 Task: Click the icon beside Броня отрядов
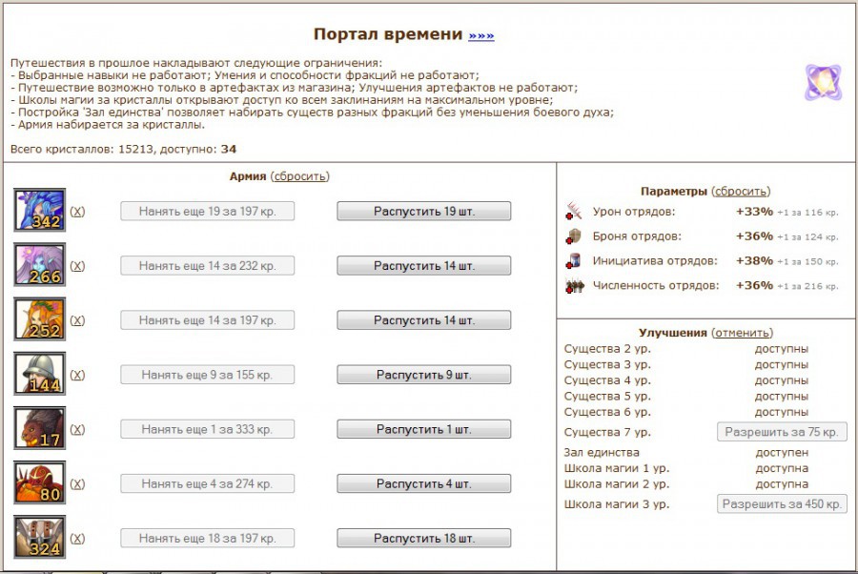[573, 236]
